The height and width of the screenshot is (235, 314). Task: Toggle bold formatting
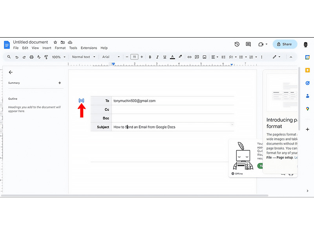(x=150, y=57)
